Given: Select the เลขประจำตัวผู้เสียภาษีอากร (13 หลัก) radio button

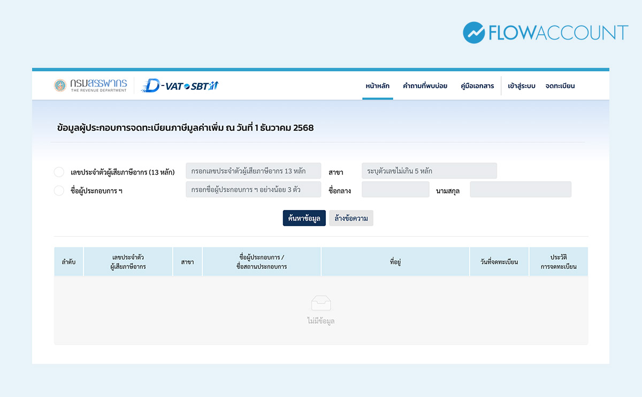Looking at the screenshot, I should point(59,172).
